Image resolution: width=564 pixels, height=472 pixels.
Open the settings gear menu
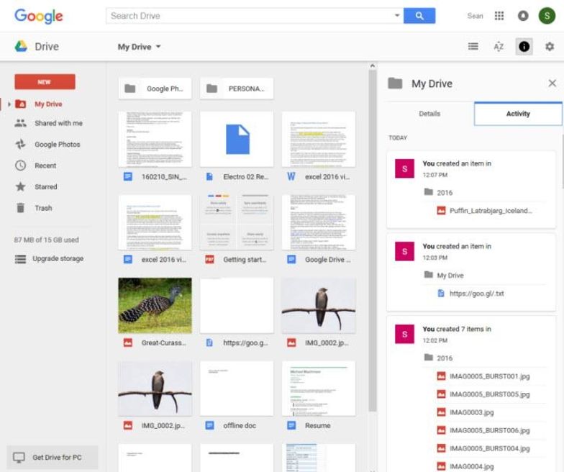[550, 47]
